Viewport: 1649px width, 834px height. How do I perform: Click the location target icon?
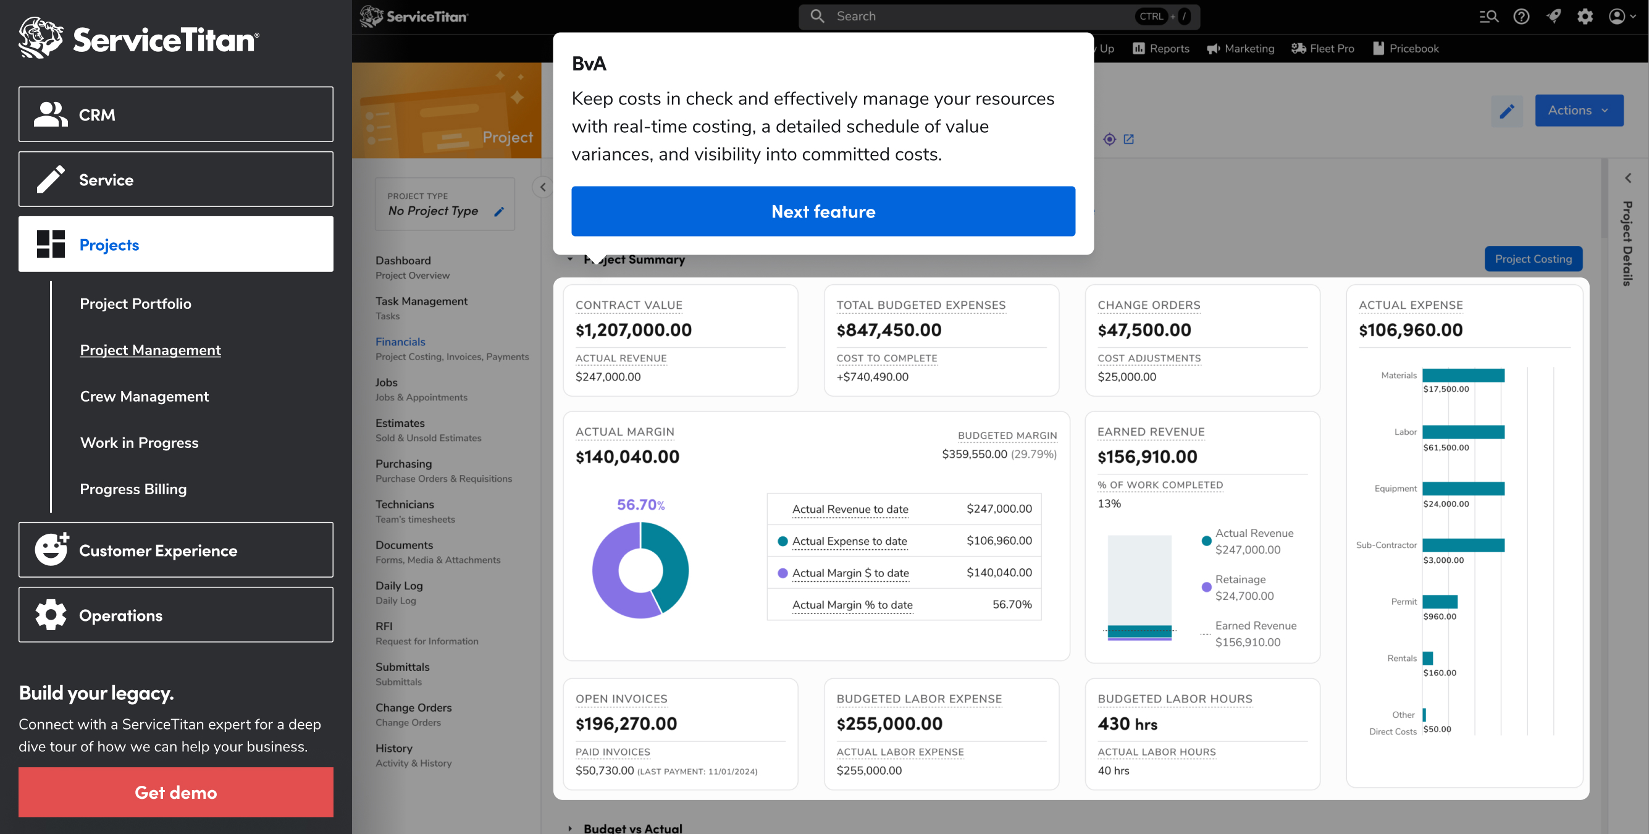(x=1109, y=139)
